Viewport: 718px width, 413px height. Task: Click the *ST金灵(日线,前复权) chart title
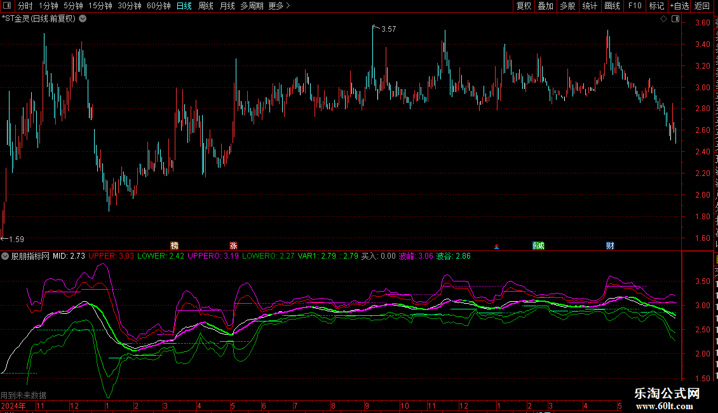click(39, 19)
